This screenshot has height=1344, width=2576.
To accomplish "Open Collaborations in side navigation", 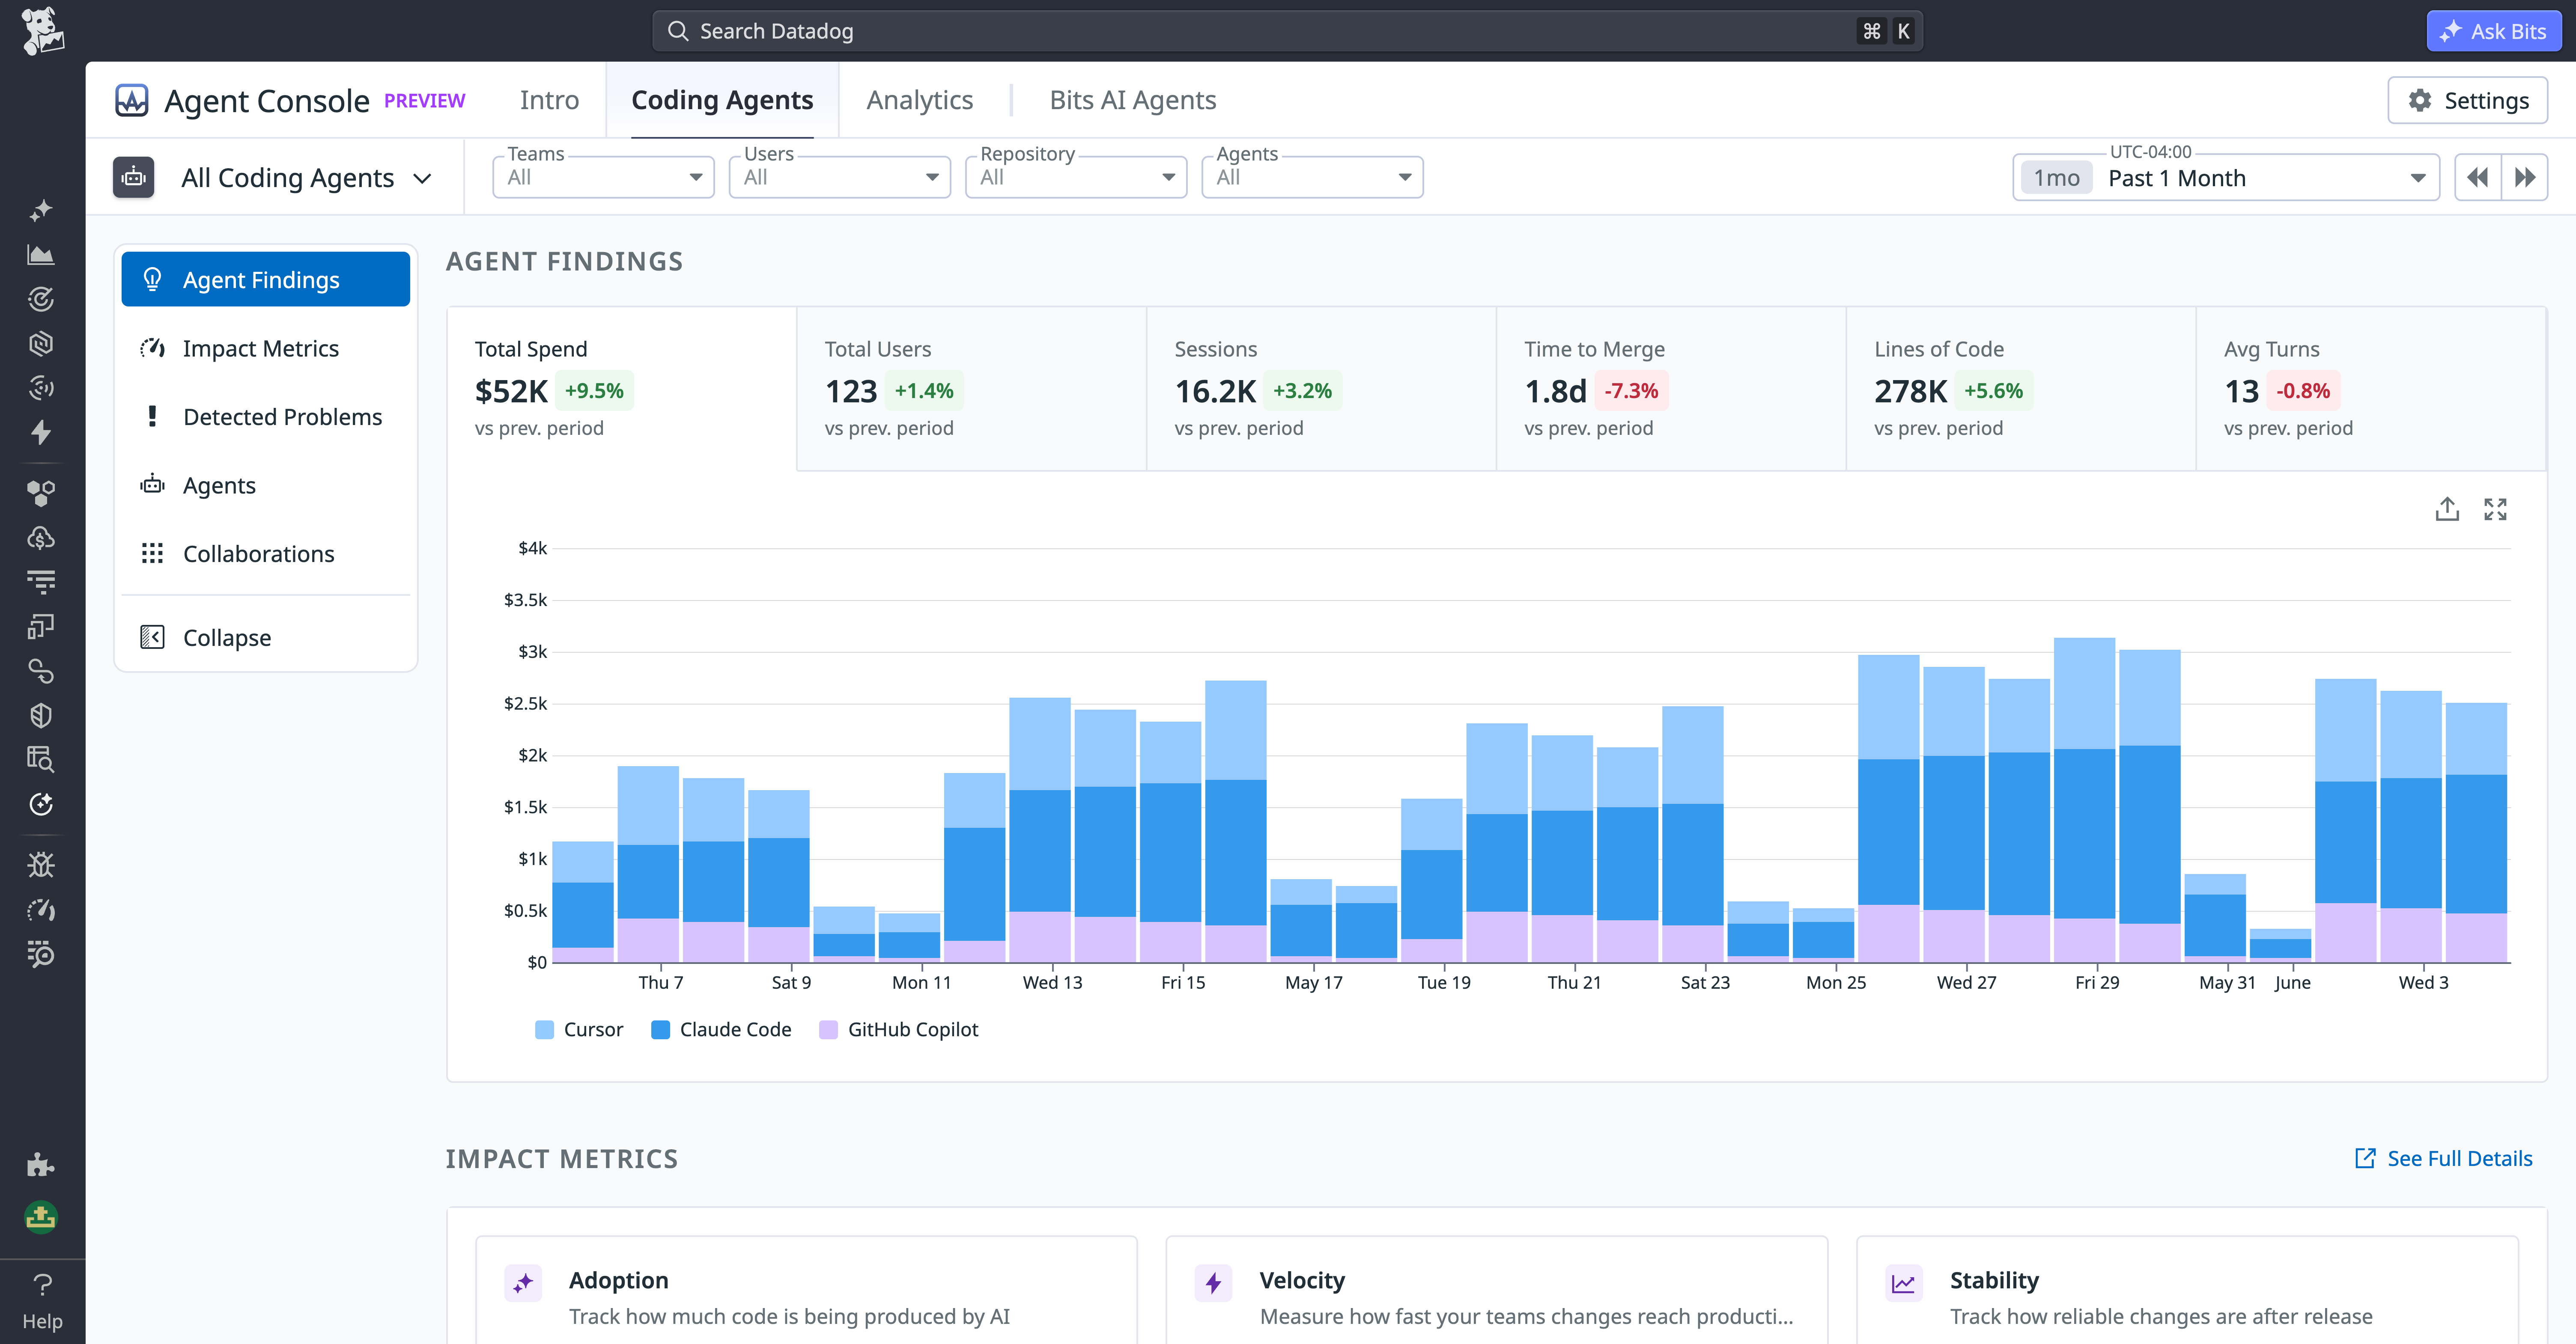I will click(x=265, y=553).
